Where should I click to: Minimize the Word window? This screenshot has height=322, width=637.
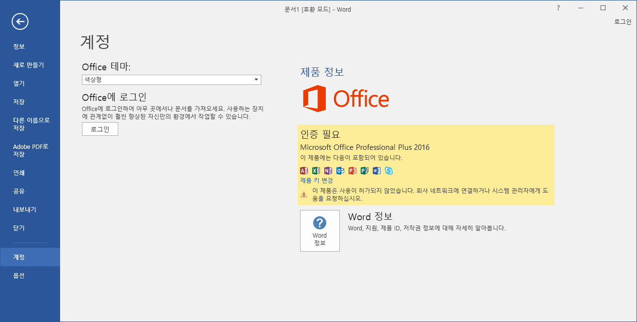[x=581, y=8]
